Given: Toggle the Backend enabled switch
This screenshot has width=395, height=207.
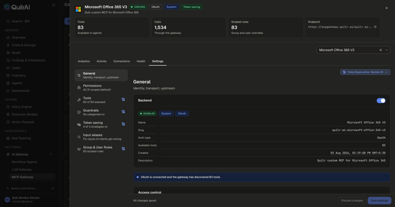Looking at the screenshot, I should [381, 101].
